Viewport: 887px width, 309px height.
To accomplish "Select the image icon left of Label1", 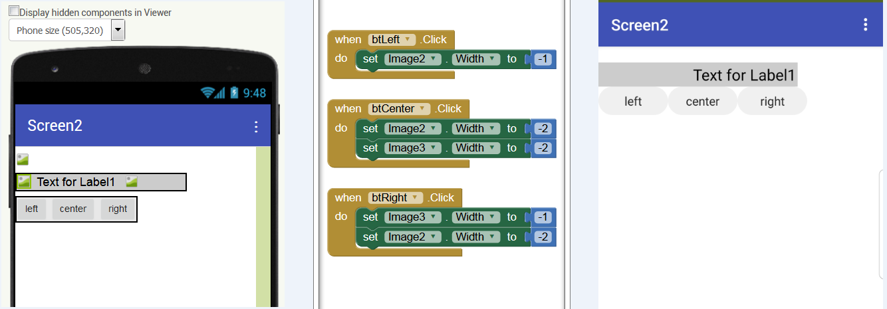I will click(25, 182).
